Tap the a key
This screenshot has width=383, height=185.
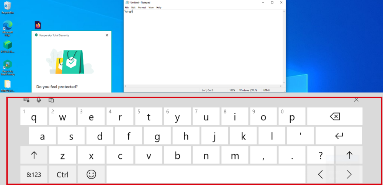[43, 136]
